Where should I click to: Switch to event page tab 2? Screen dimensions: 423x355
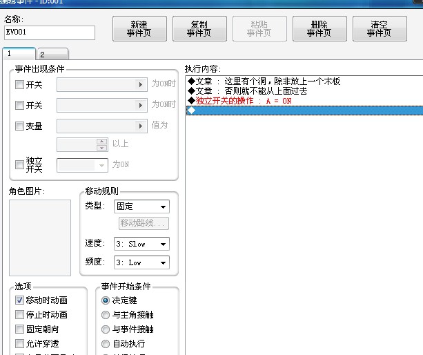52,54
